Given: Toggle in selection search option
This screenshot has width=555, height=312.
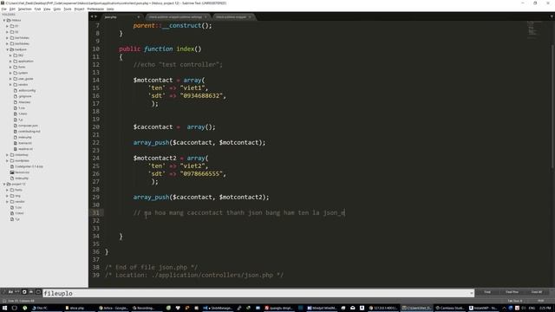Looking at the screenshot, I should tap(31, 292).
